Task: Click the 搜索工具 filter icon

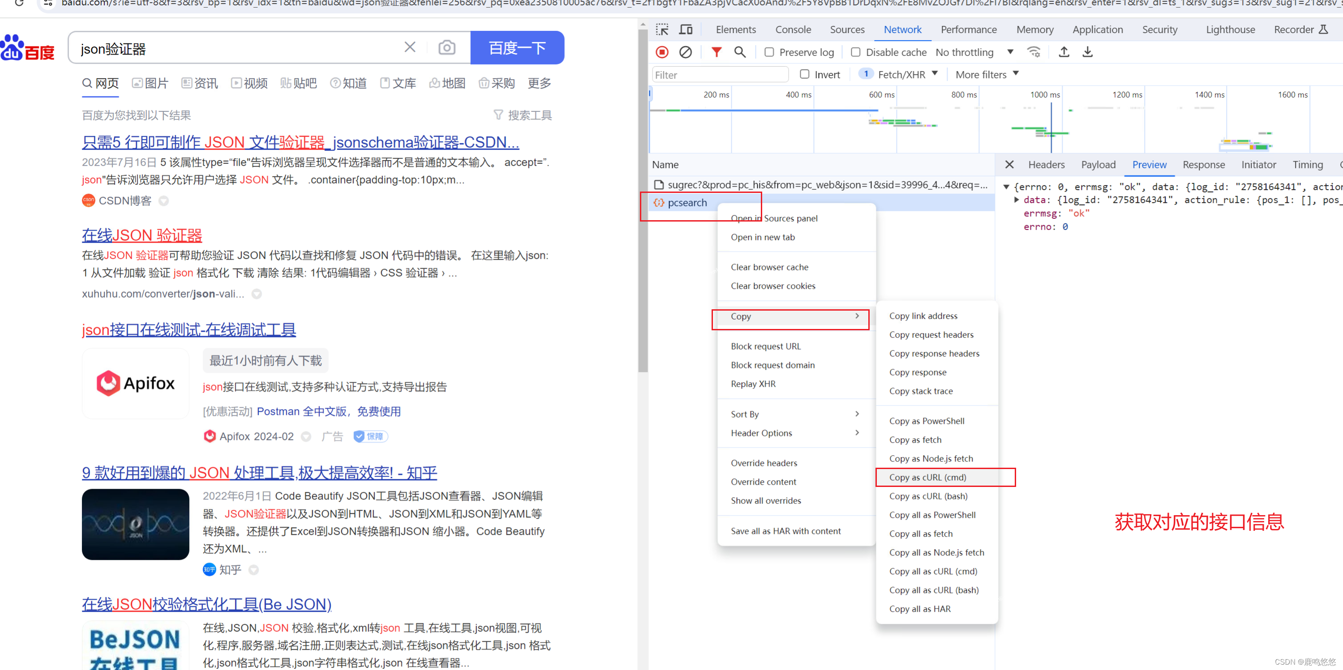Action: tap(498, 115)
